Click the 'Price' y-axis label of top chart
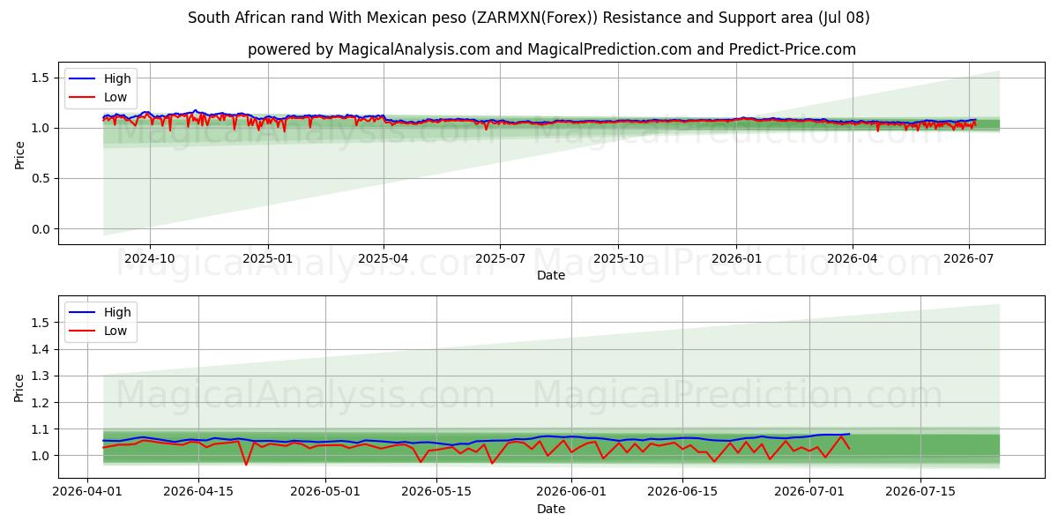Screen dimensions: 1058x529 click(x=19, y=154)
